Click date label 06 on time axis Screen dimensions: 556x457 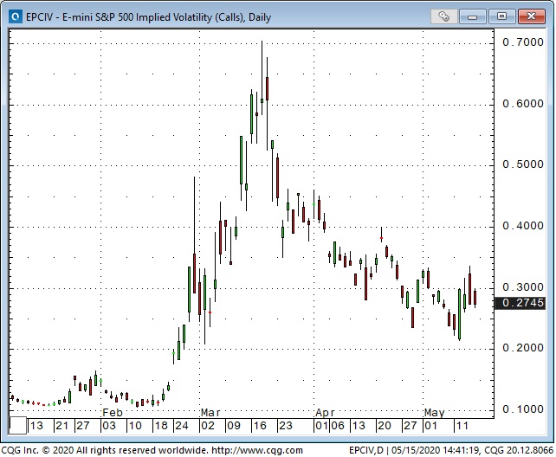(338, 426)
